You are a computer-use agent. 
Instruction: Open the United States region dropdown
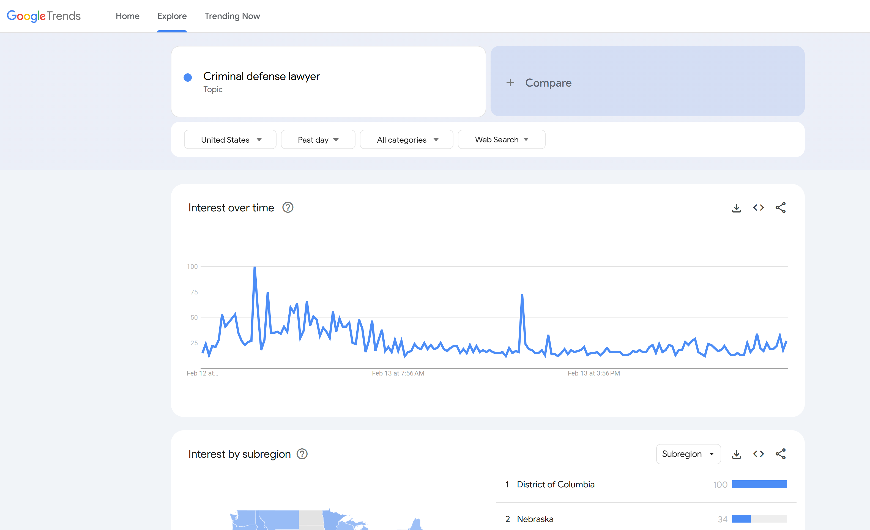pos(230,140)
